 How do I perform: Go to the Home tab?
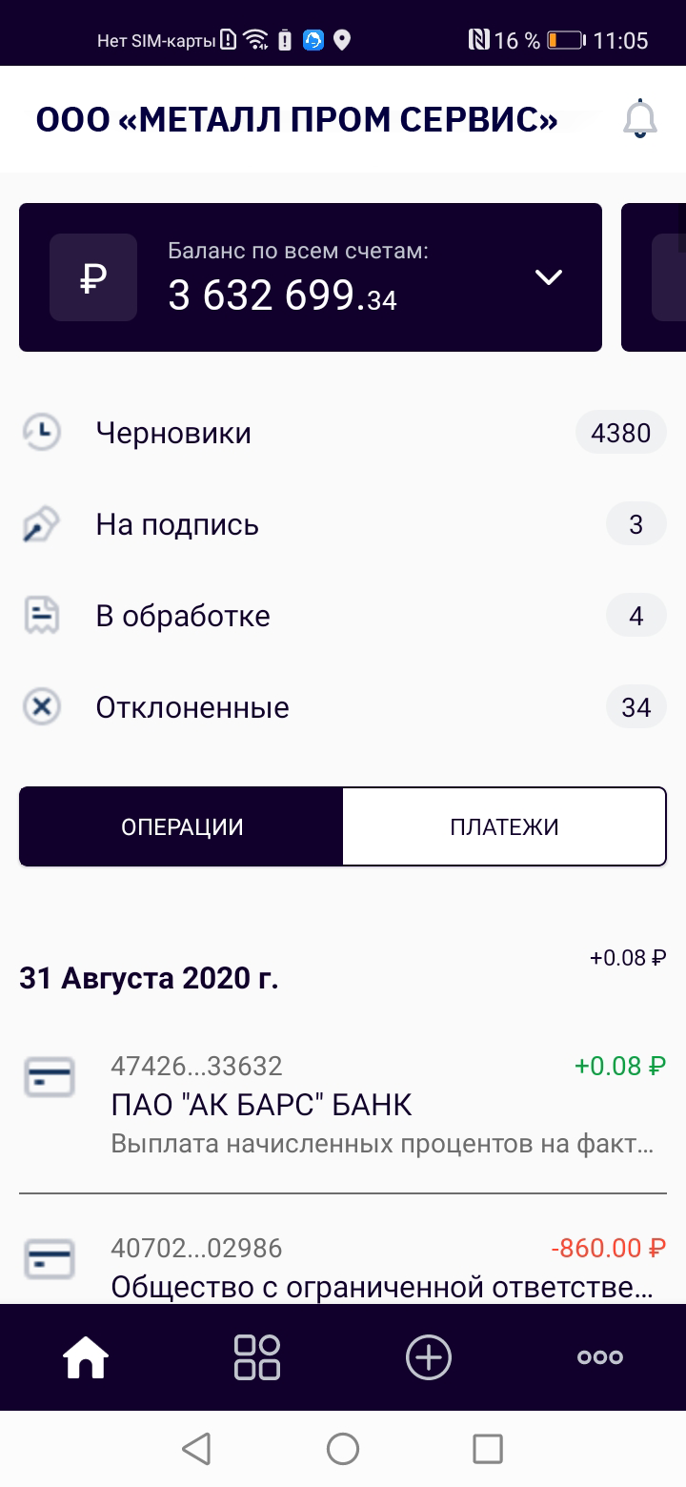86,1357
